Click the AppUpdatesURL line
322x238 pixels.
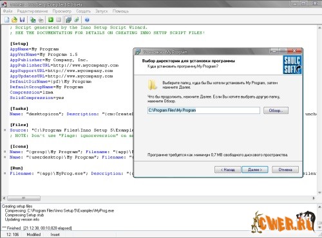pos(61,76)
